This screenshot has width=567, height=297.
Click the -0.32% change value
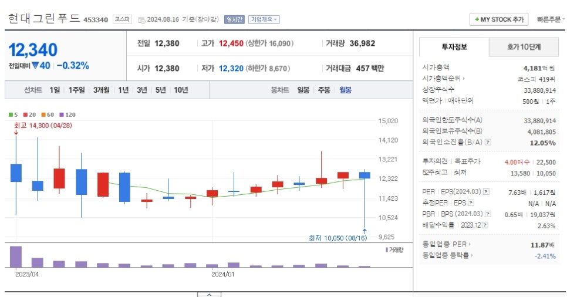[x=73, y=66]
